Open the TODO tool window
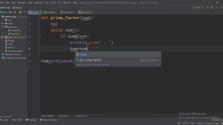This screenshot has height=125, width=223. tap(17, 120)
